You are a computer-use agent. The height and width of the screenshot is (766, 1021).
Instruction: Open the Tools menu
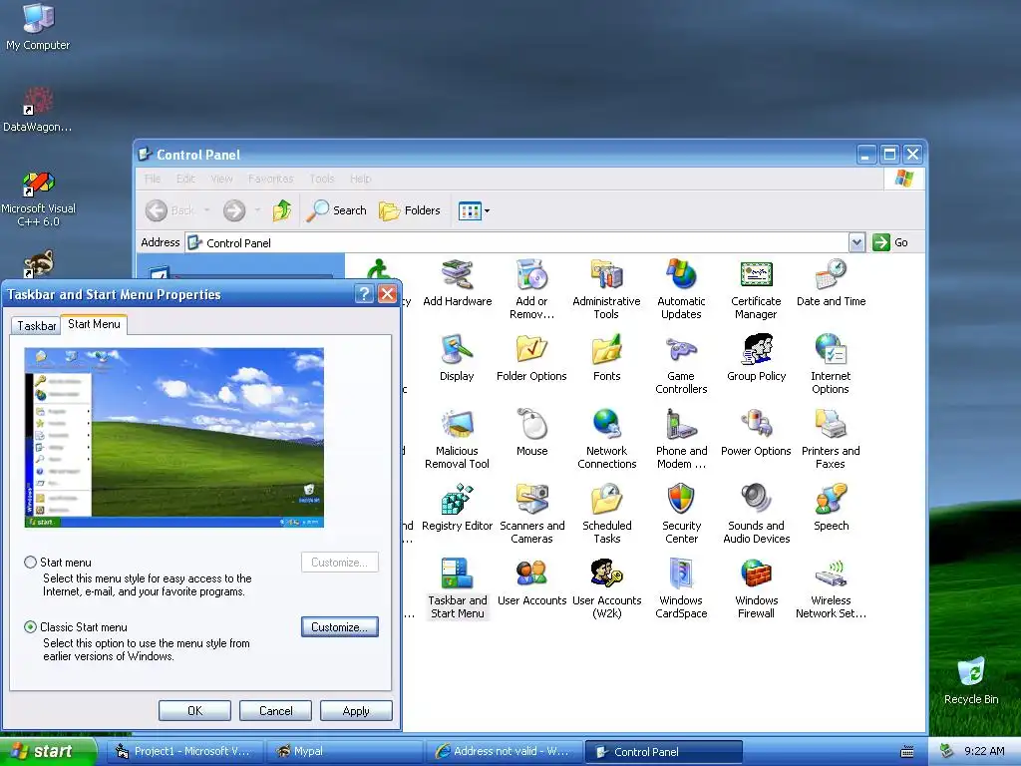322,179
